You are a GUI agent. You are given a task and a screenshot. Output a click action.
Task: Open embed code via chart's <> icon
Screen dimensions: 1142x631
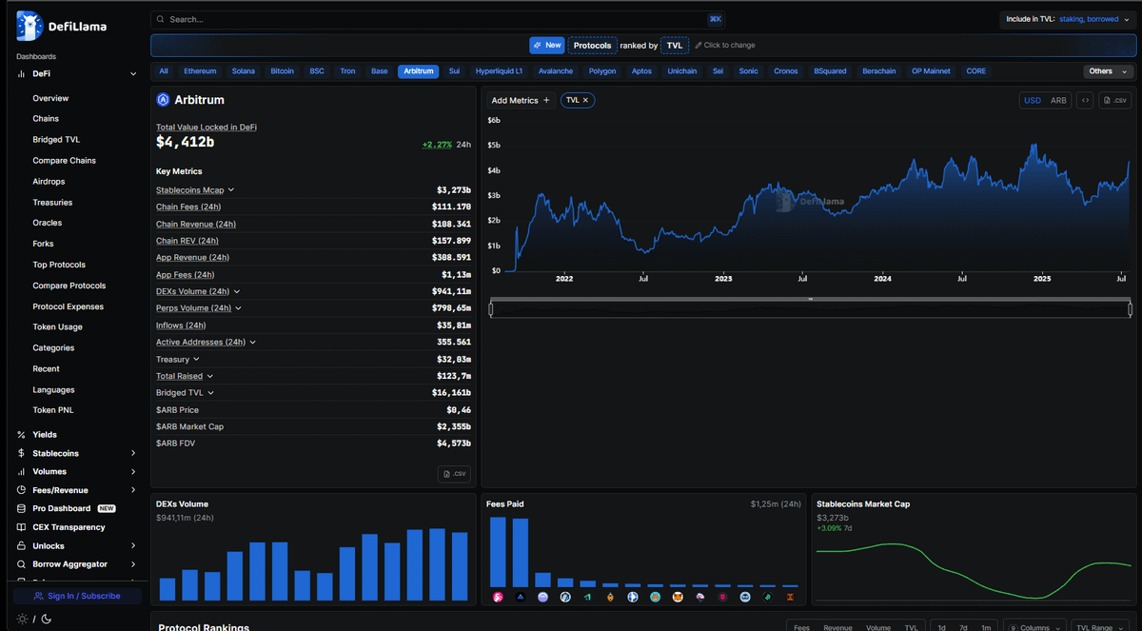pyautogui.click(x=1085, y=100)
